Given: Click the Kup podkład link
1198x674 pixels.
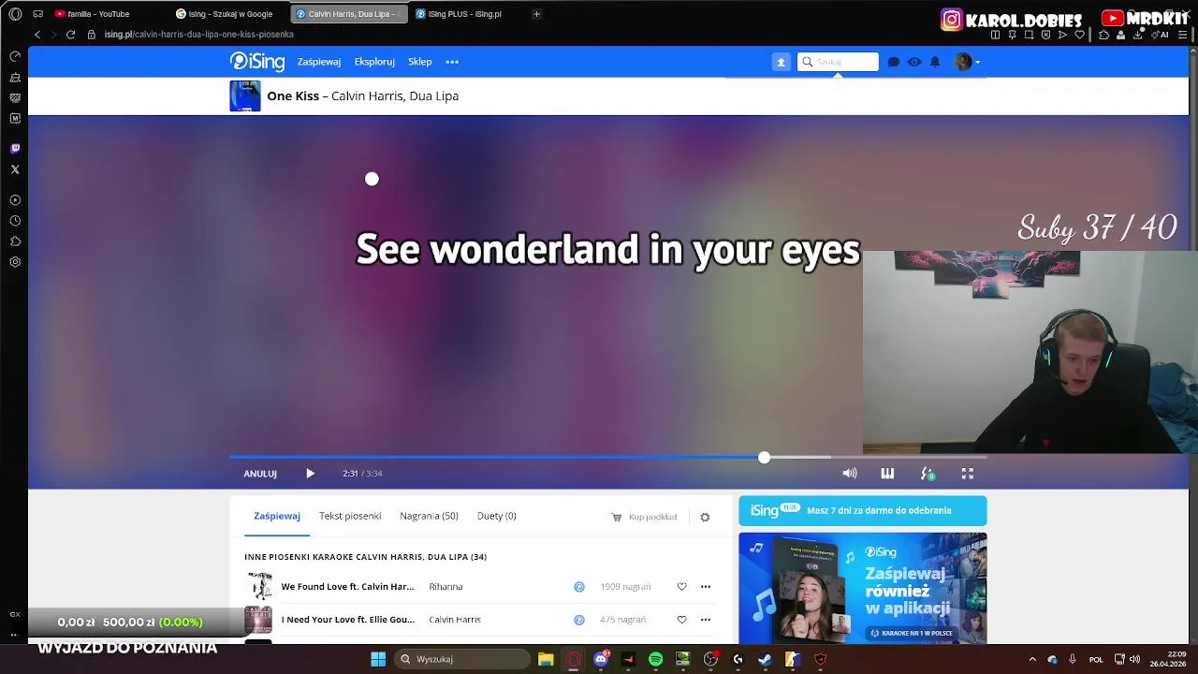Looking at the screenshot, I should 644,517.
